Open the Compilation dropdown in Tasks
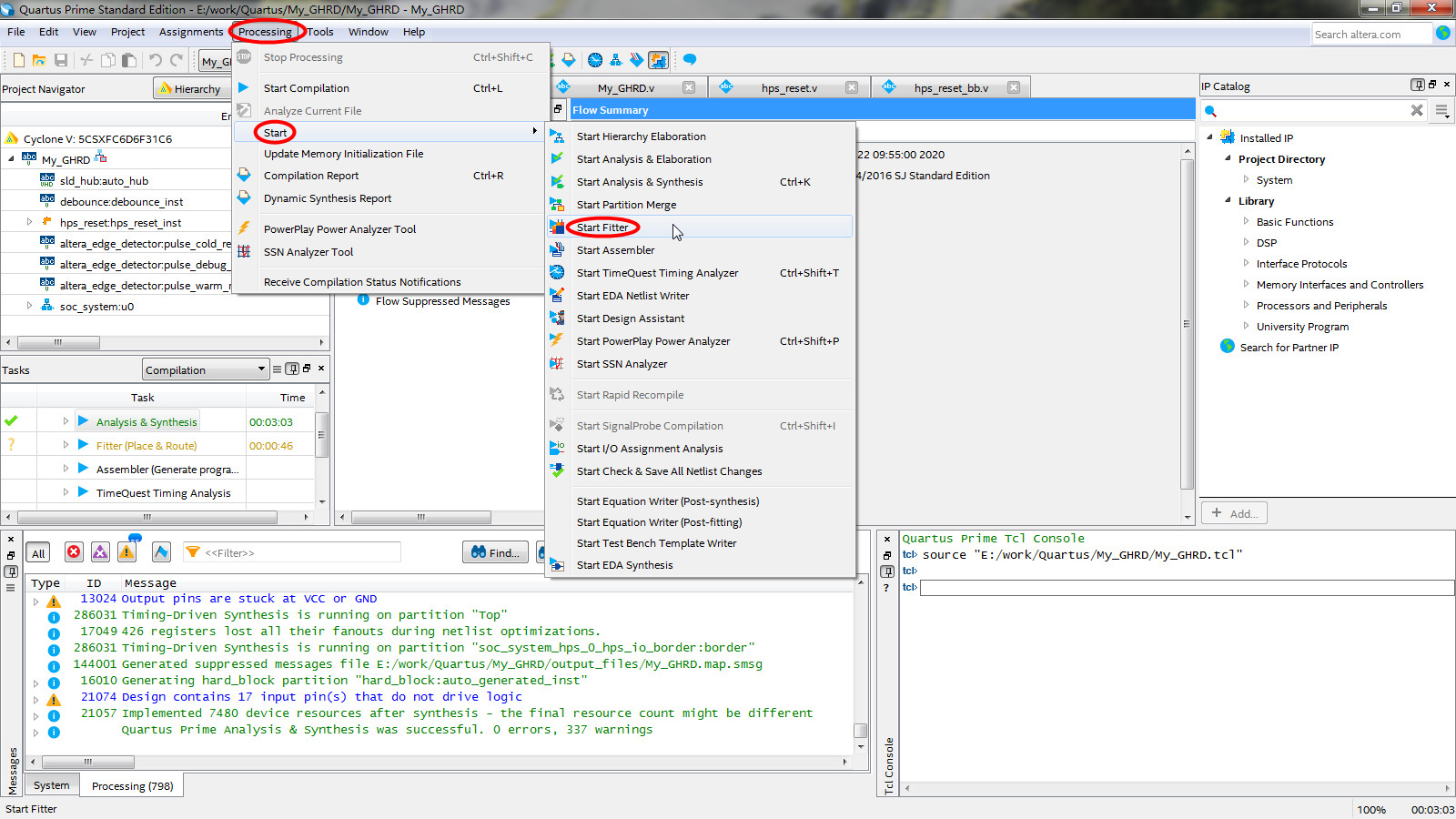The width and height of the screenshot is (1456, 819). [206, 369]
